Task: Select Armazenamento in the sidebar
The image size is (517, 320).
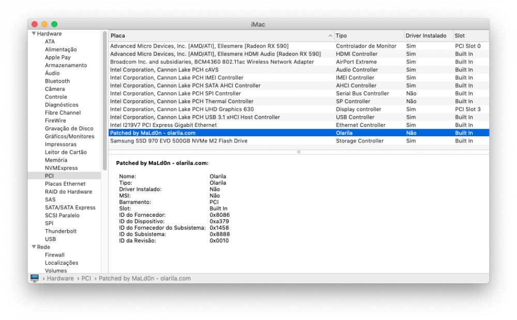Action: 66,65
